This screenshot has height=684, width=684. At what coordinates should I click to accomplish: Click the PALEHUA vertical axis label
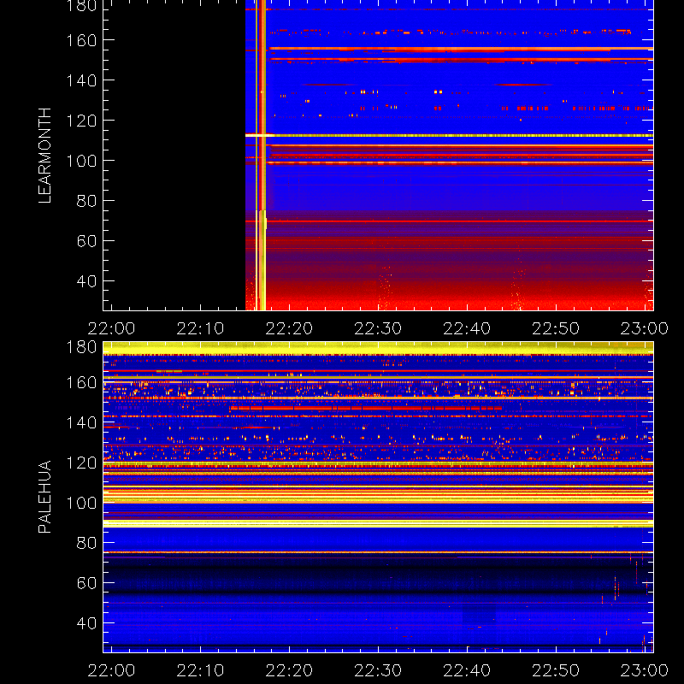[x=44, y=497]
